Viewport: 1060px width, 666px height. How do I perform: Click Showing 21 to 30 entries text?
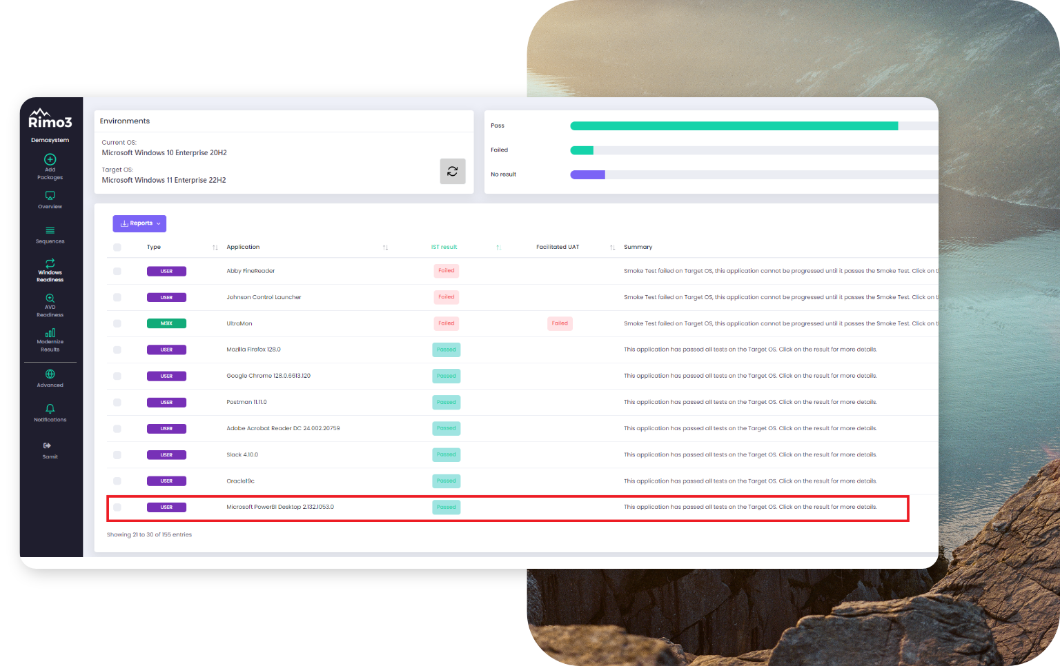coord(149,534)
